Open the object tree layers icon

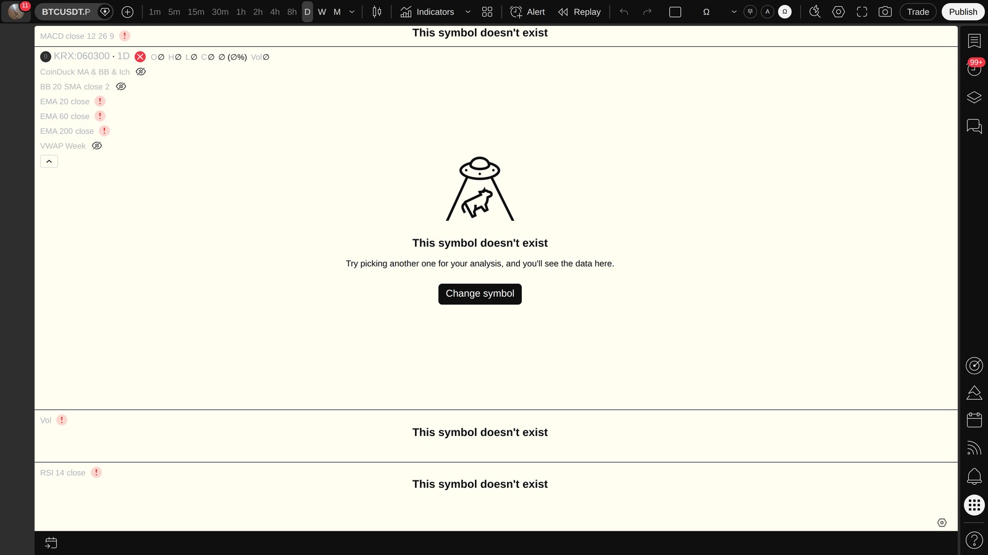pos(974,97)
